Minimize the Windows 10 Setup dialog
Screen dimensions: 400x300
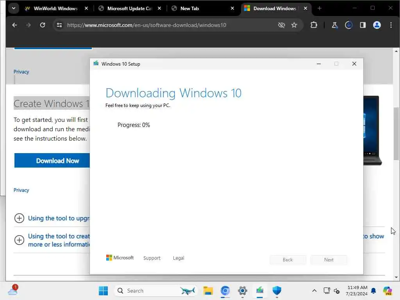point(319,64)
